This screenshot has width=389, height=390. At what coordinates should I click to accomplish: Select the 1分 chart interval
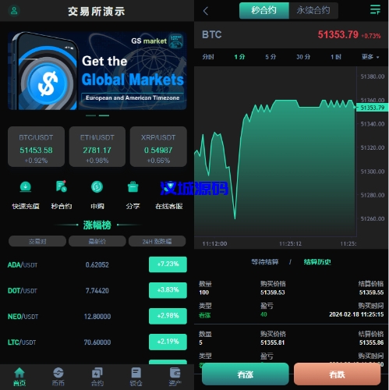pyautogui.click(x=239, y=57)
